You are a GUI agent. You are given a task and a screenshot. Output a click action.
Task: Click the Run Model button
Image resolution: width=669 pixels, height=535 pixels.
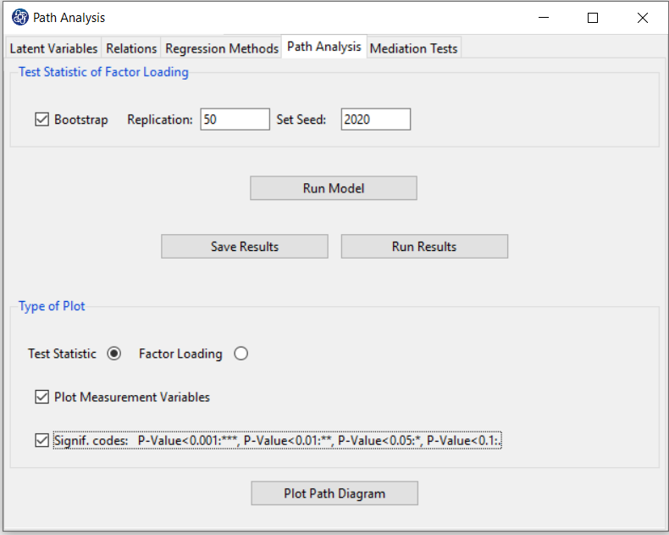[x=334, y=188]
